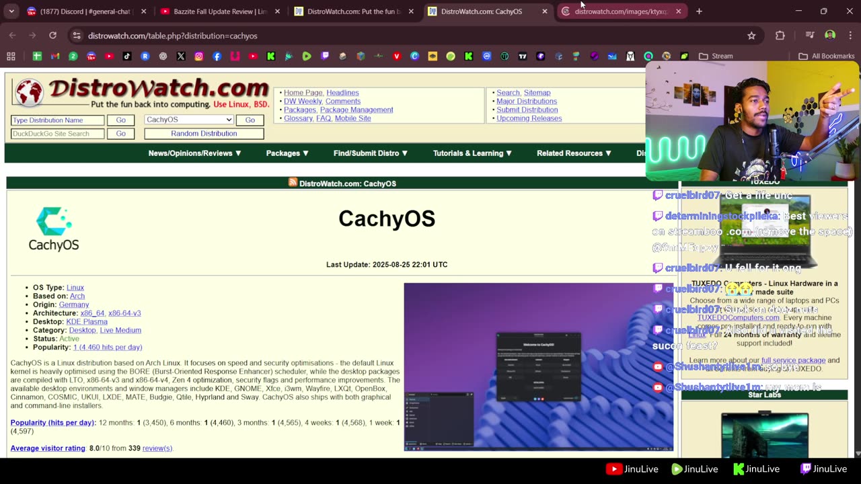The width and height of the screenshot is (861, 484).
Task: Close the Bazzite Fall Update Review tab
Action: click(x=277, y=11)
